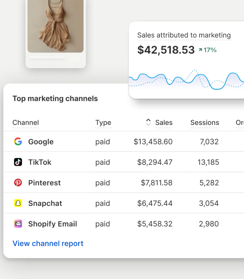Click the 17% growth percentage

tap(210, 50)
